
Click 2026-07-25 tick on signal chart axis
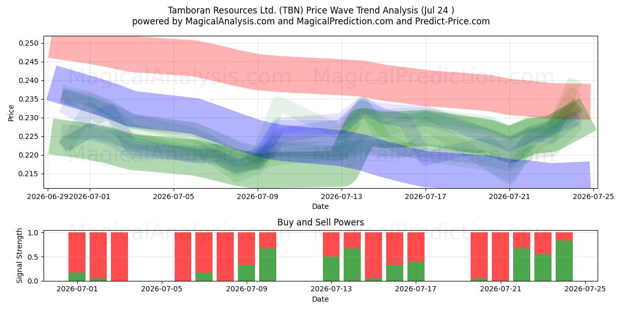pos(585,289)
